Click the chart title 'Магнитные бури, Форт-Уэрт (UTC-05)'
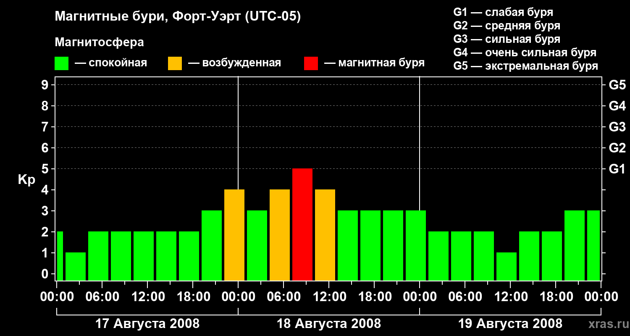Viewport: 630px width, 336px height. [178, 17]
